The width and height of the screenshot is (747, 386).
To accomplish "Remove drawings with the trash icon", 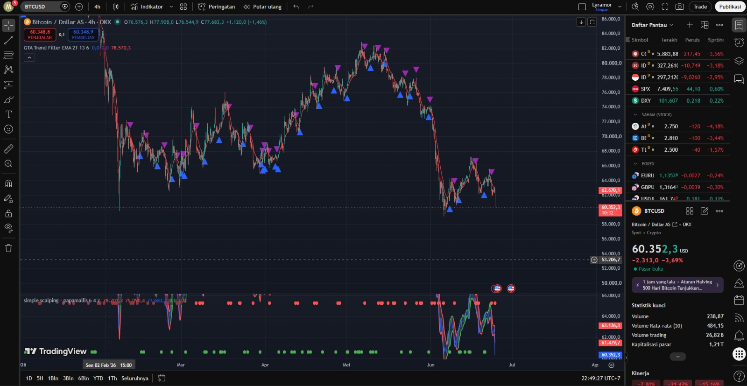I will tap(8, 248).
